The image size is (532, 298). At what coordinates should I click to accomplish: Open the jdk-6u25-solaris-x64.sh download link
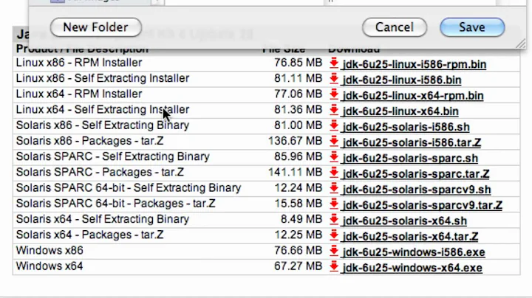pyautogui.click(x=404, y=221)
